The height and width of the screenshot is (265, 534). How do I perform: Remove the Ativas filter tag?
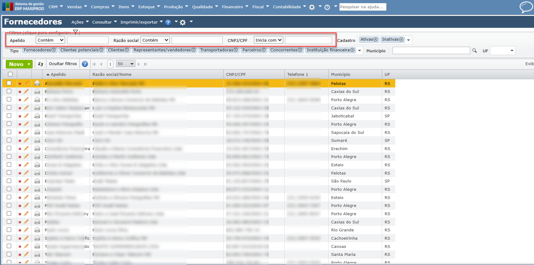click(375, 39)
